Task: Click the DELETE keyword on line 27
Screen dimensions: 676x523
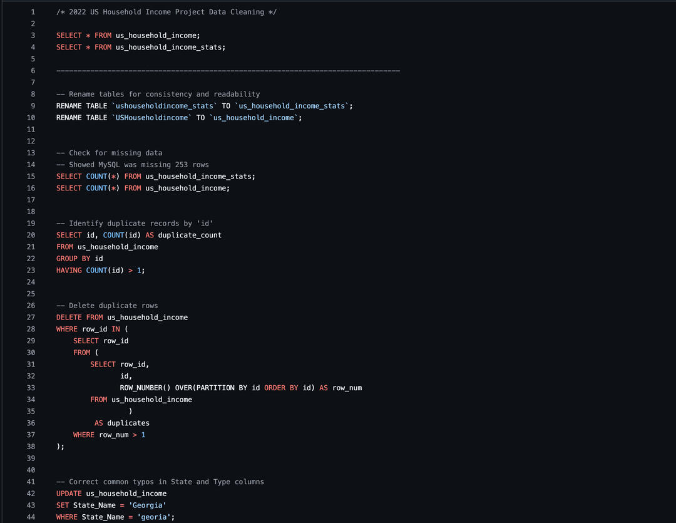Action: [x=69, y=318]
